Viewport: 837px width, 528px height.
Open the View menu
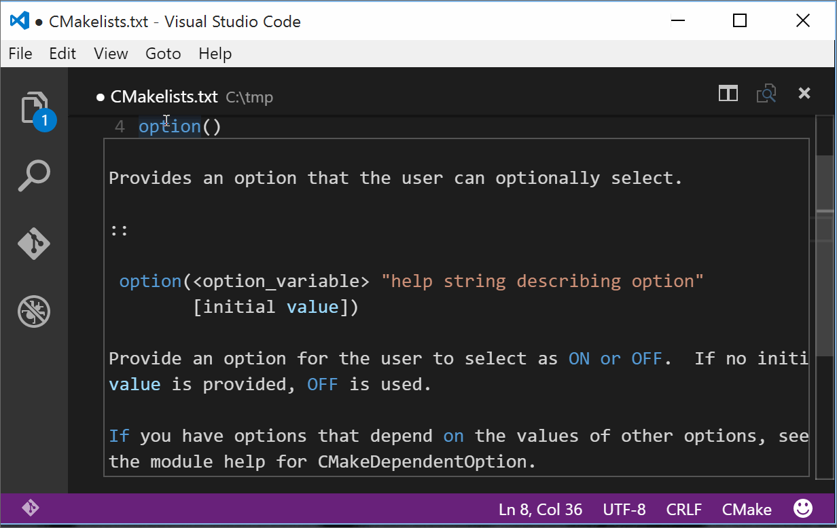111,54
